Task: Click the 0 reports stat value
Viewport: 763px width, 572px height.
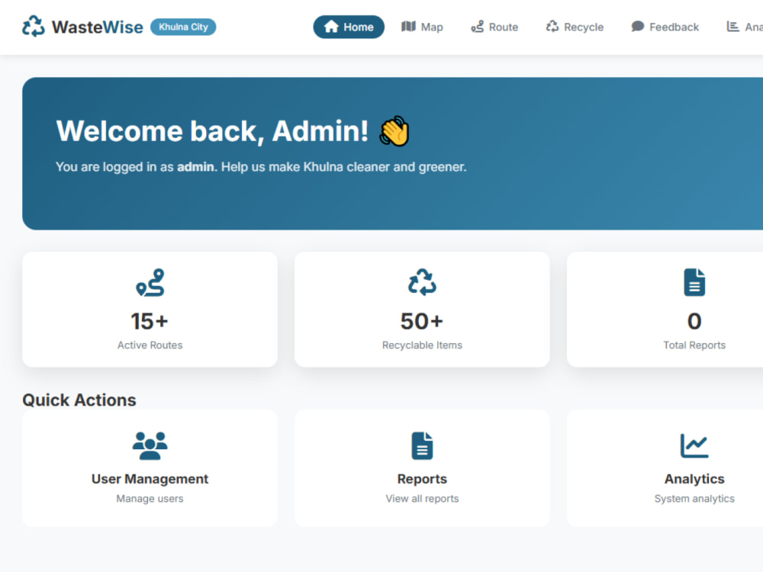Action: 694,321
